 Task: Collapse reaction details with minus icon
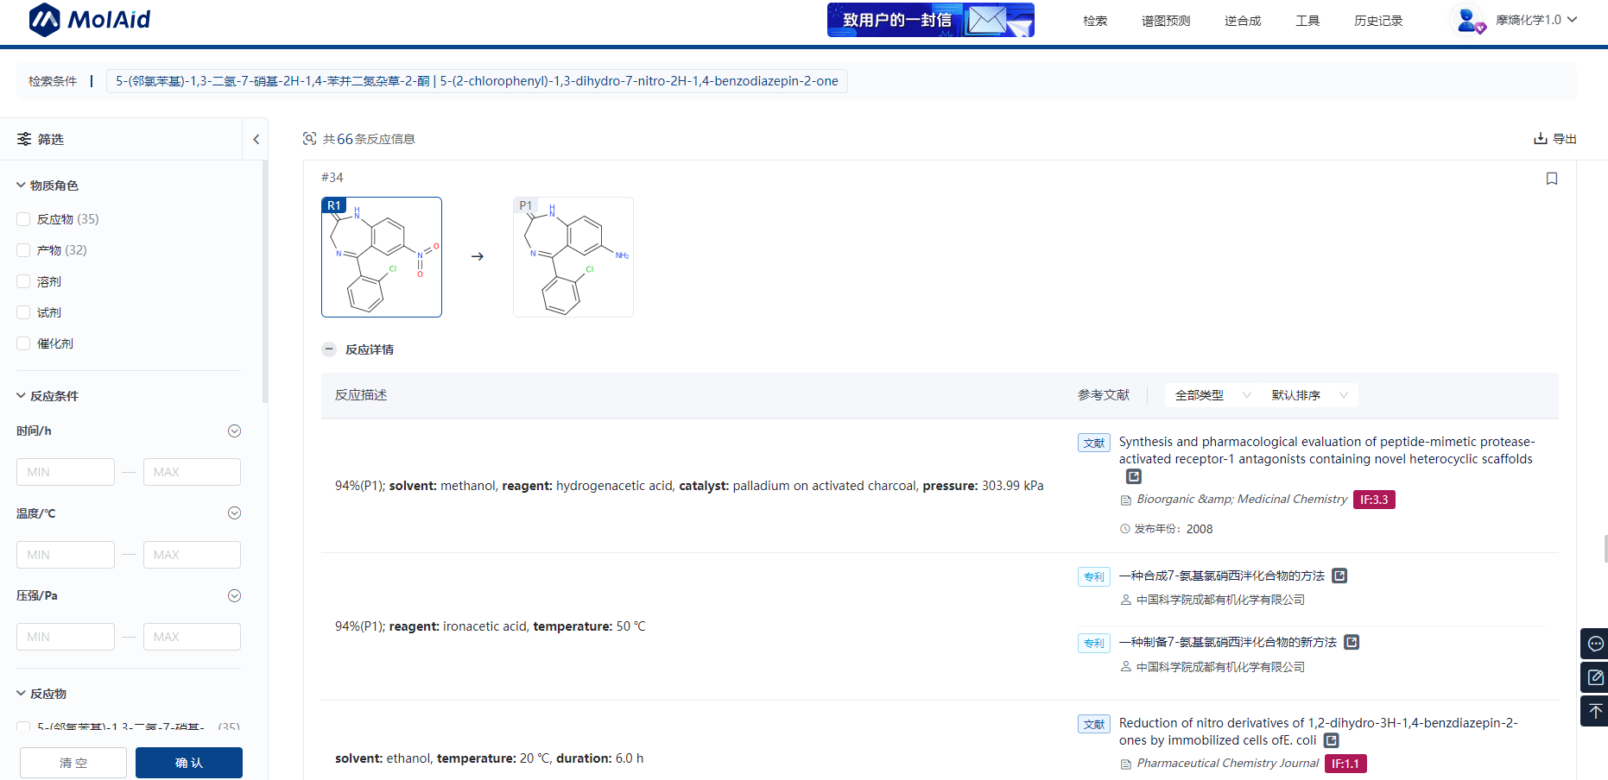(x=329, y=349)
